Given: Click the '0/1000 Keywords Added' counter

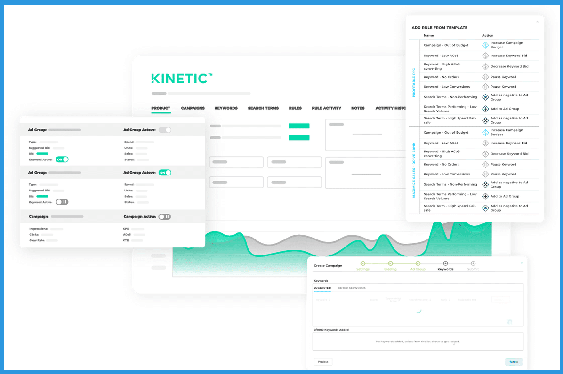Looking at the screenshot, I should coord(331,330).
